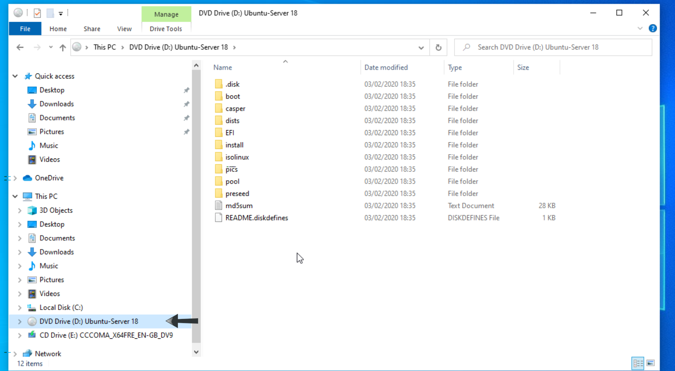The height and width of the screenshot is (371, 675).
Task: Select the README.diskdefines file
Action: (257, 218)
